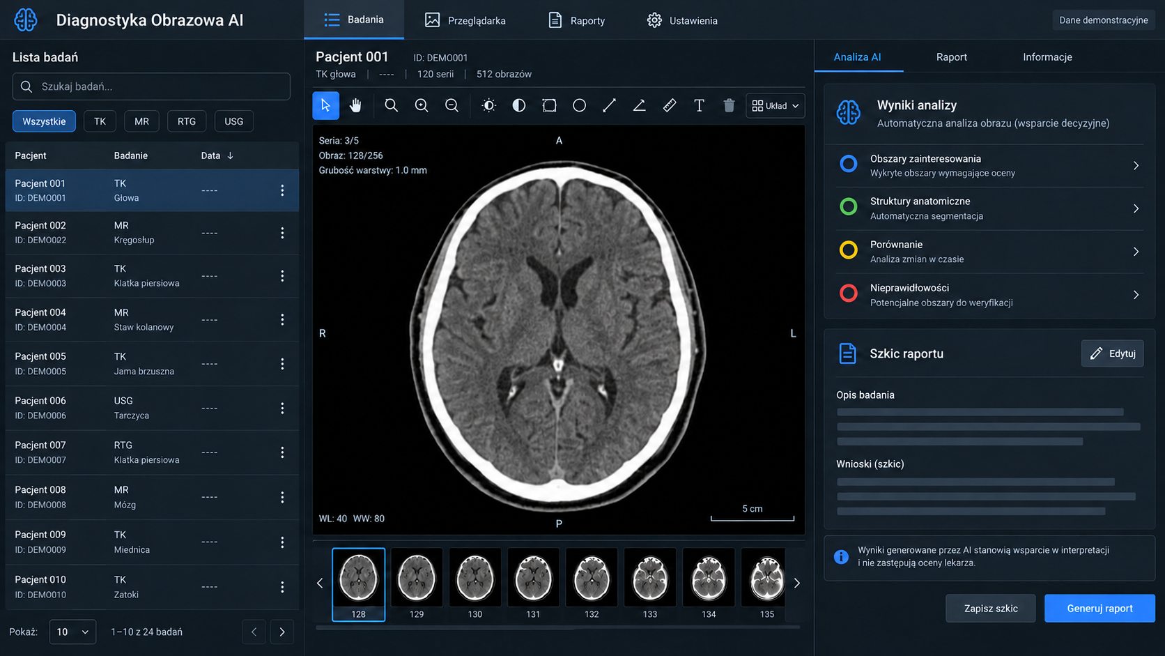Select the arrow pointer tool
Viewport: 1165px width, 656px height.
[x=325, y=105]
